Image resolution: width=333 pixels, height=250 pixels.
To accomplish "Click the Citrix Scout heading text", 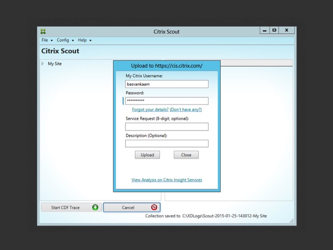I will coord(60,51).
